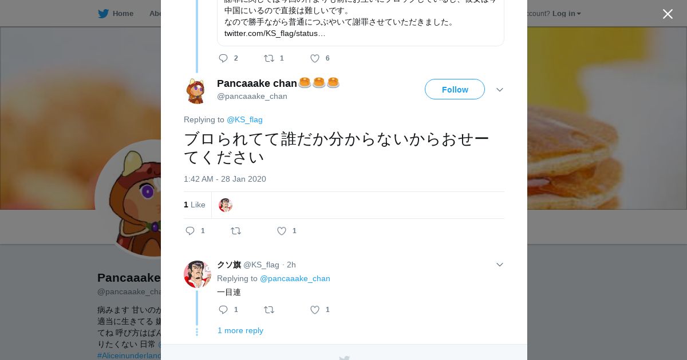
Task: View liker's avatar next to 1 Like
Action: click(x=226, y=205)
